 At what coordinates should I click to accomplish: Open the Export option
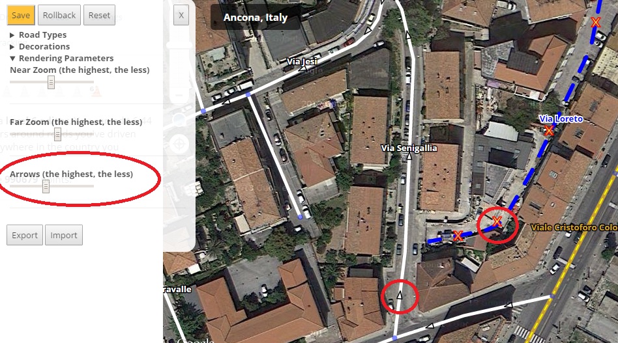tap(24, 235)
